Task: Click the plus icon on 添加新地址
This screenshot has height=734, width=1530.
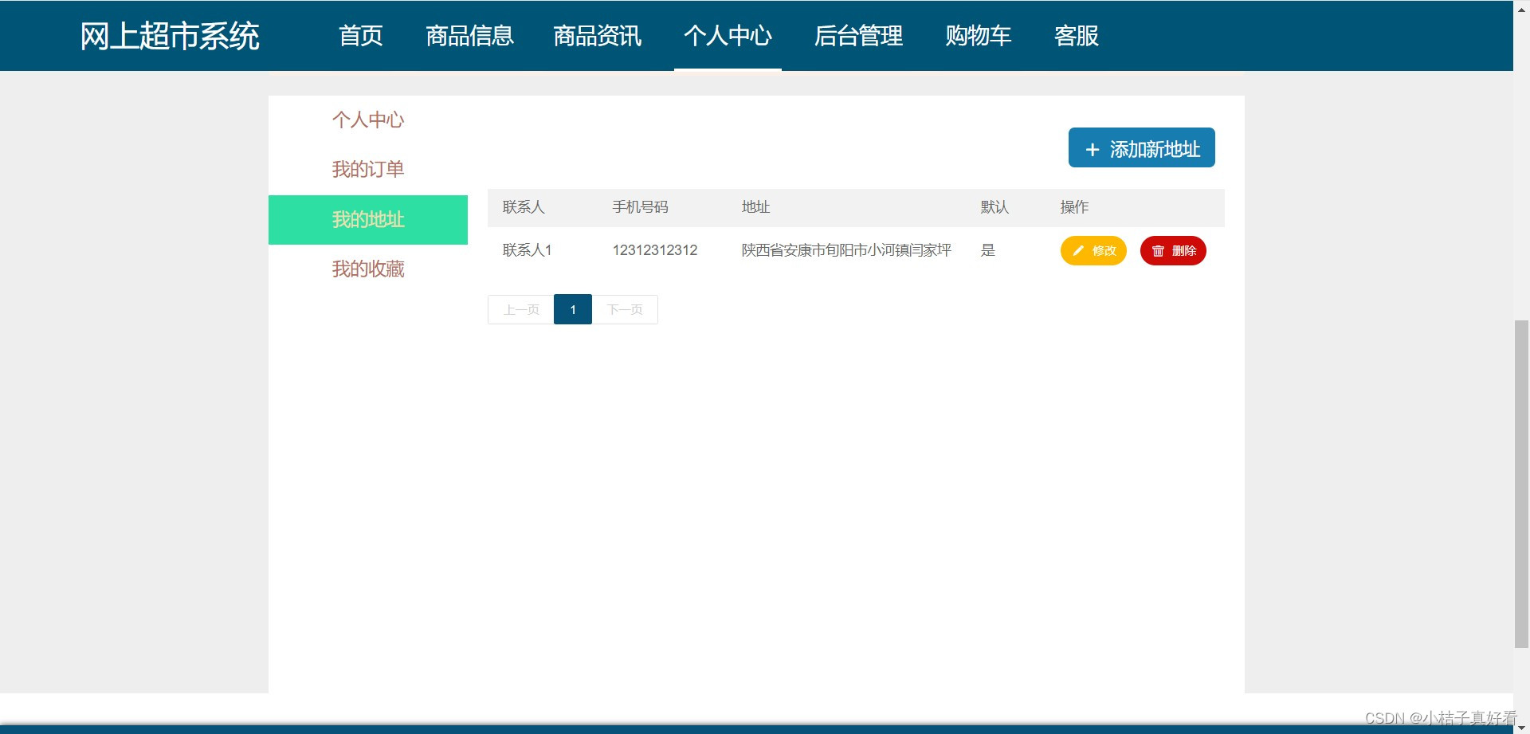Action: tap(1093, 149)
